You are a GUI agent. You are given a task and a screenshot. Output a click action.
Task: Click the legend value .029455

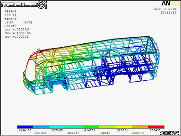[154, 130]
